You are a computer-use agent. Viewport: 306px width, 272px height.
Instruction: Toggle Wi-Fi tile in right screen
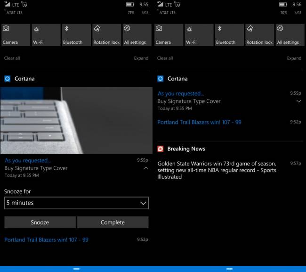pos(199,35)
